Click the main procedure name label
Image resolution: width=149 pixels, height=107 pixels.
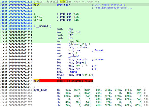coord(36,5)
